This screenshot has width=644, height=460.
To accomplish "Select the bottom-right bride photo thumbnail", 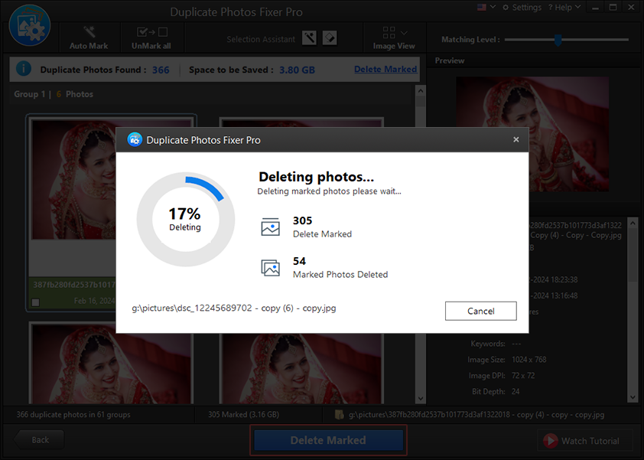I will pos(301,369).
